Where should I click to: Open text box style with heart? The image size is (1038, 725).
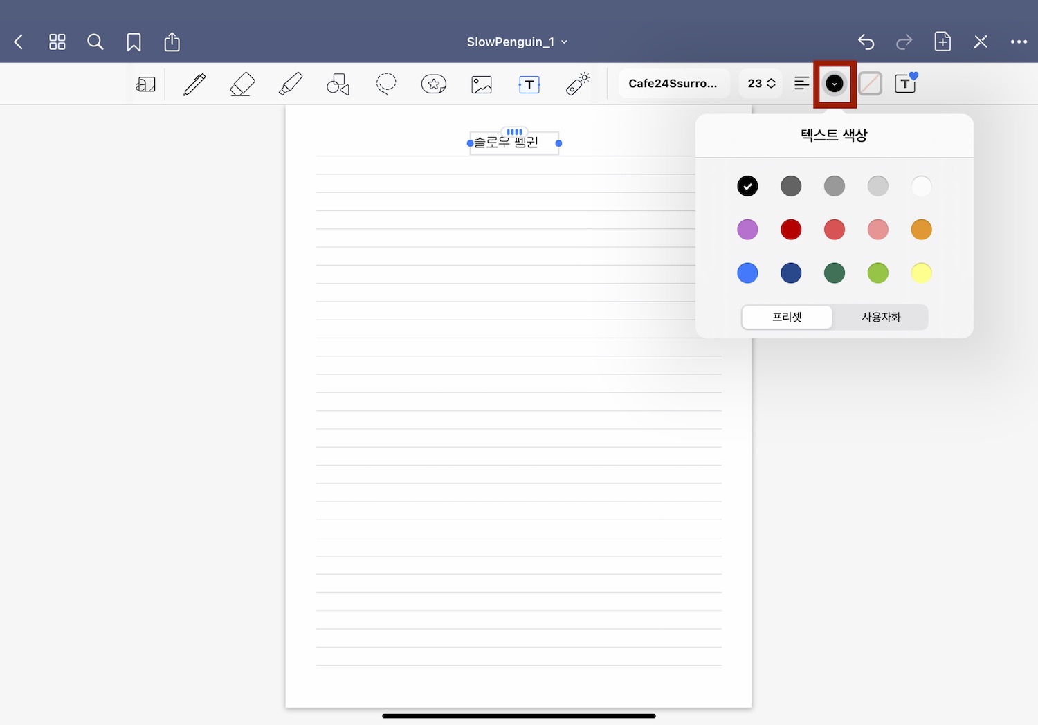[906, 83]
